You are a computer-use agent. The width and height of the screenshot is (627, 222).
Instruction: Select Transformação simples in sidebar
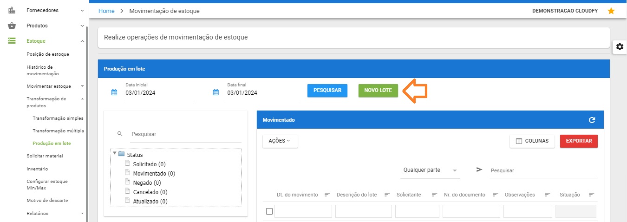(x=58, y=118)
